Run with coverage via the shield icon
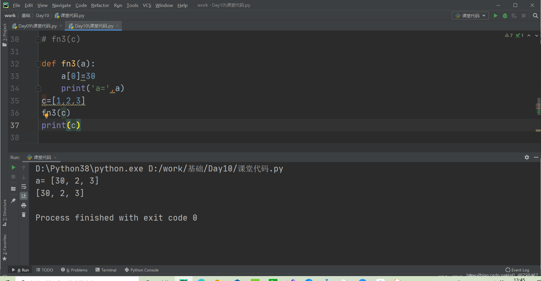The image size is (541, 281). coord(514,16)
